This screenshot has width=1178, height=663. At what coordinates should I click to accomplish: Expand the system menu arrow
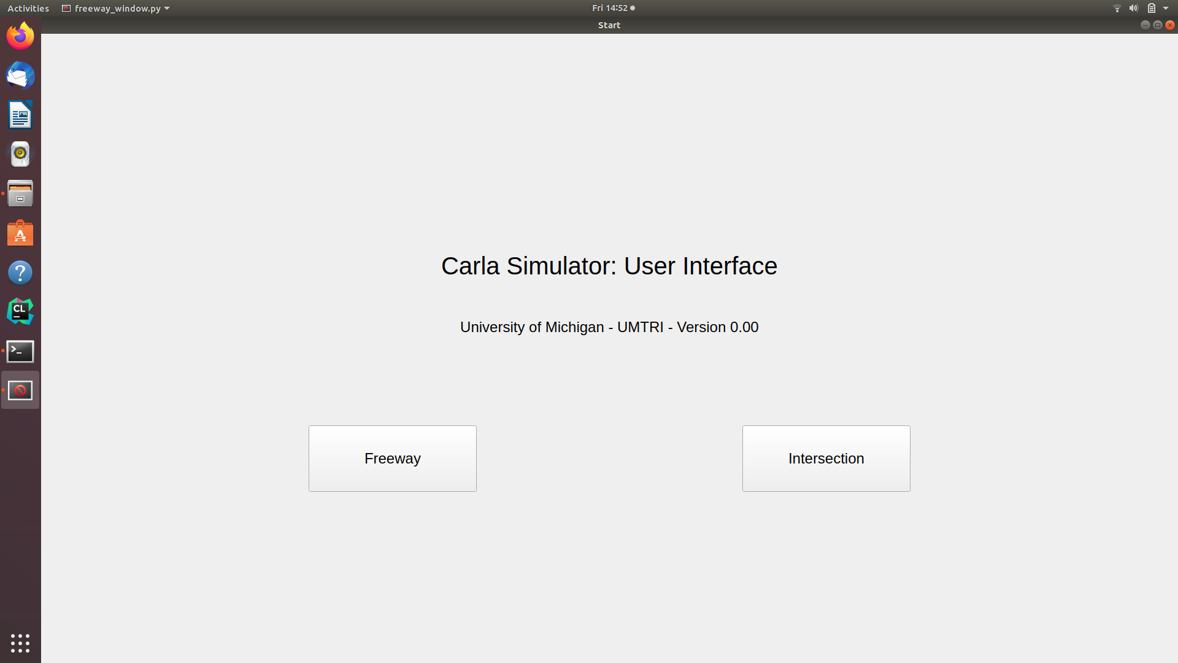click(x=1166, y=8)
